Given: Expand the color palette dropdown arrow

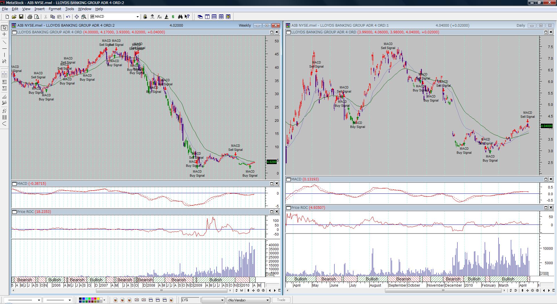Looking at the screenshot, I should pos(104,300).
